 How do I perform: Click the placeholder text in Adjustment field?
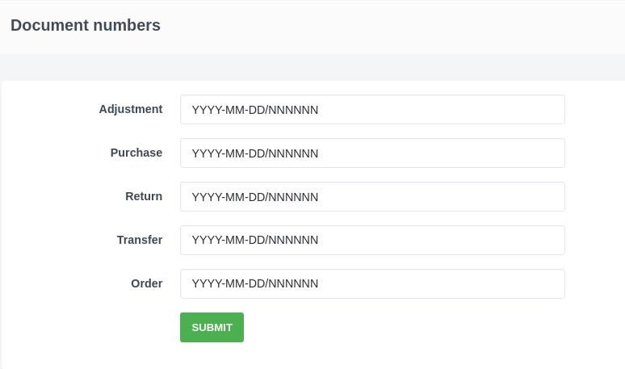[x=254, y=110]
